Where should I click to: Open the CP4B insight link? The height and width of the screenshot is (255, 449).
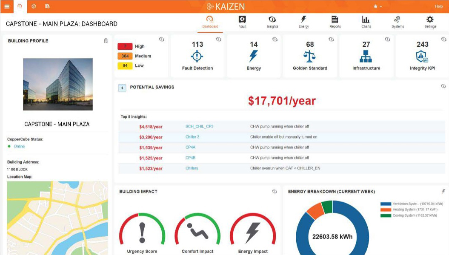point(190,158)
